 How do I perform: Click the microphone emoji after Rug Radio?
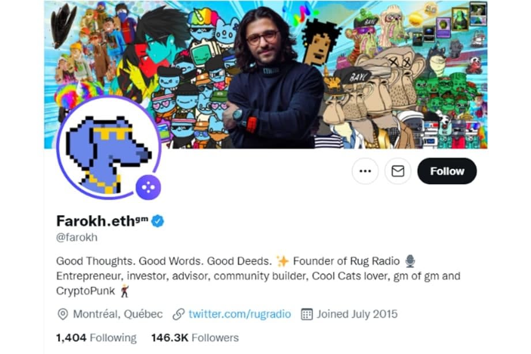point(410,261)
